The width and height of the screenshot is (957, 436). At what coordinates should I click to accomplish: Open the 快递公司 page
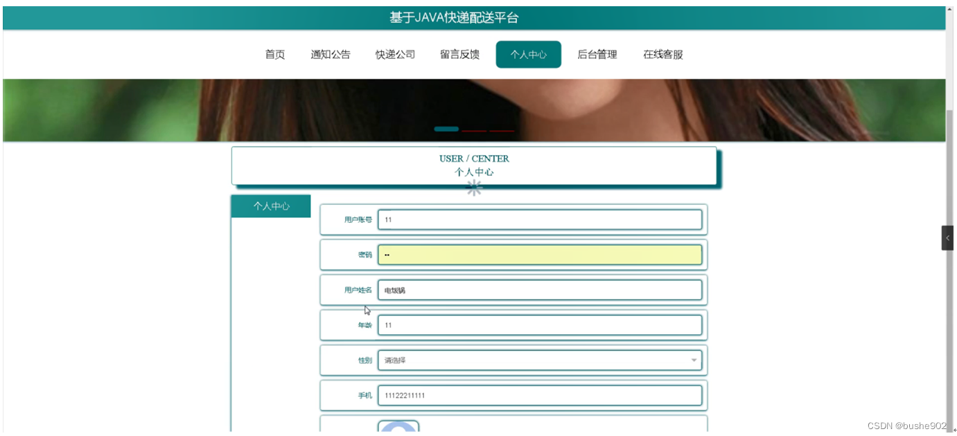(x=394, y=55)
